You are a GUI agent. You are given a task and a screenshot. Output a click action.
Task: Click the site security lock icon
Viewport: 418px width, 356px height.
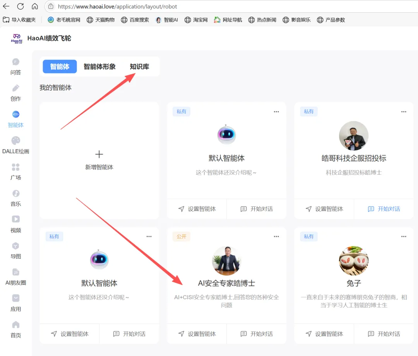51,7
